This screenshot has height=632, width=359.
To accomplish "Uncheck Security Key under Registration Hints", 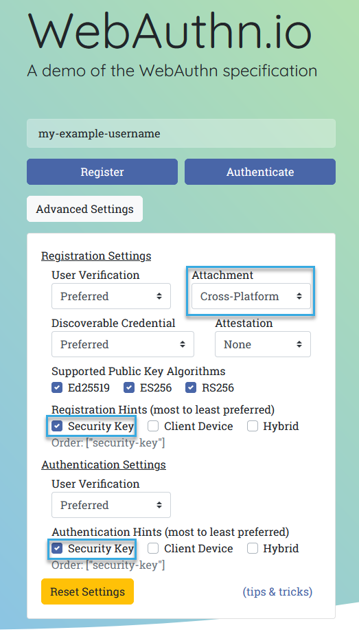I will (x=57, y=426).
